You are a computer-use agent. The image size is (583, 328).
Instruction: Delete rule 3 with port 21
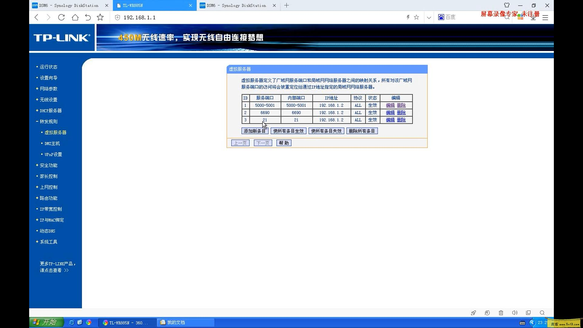pos(401,120)
